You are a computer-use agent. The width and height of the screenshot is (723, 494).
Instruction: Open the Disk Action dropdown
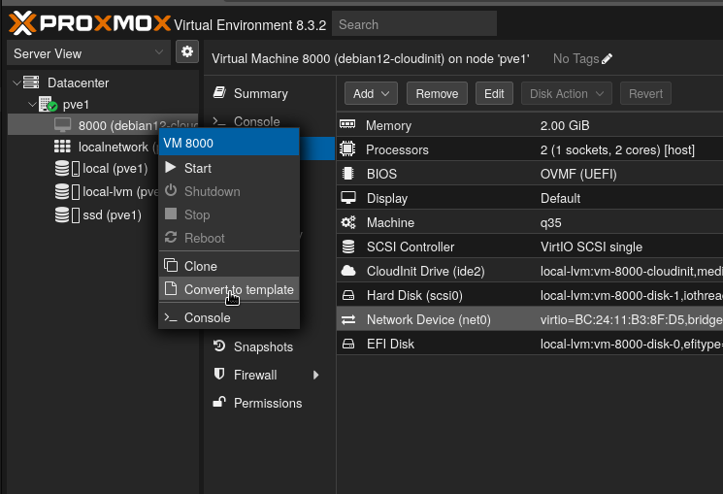coord(566,93)
